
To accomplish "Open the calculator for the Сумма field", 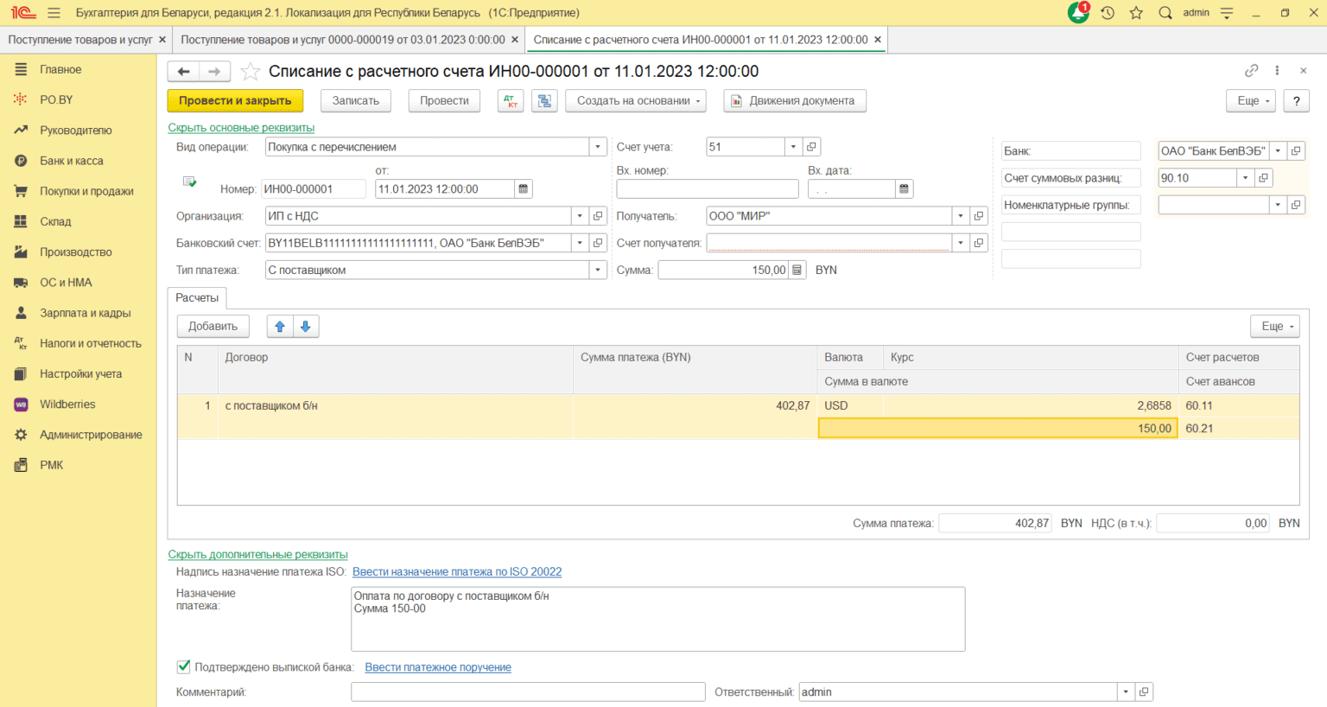I will click(797, 271).
